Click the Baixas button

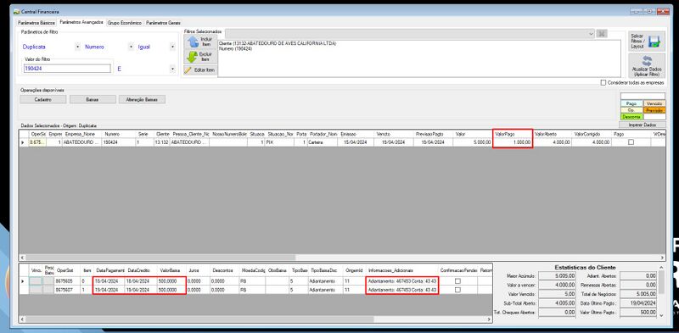[93, 99]
